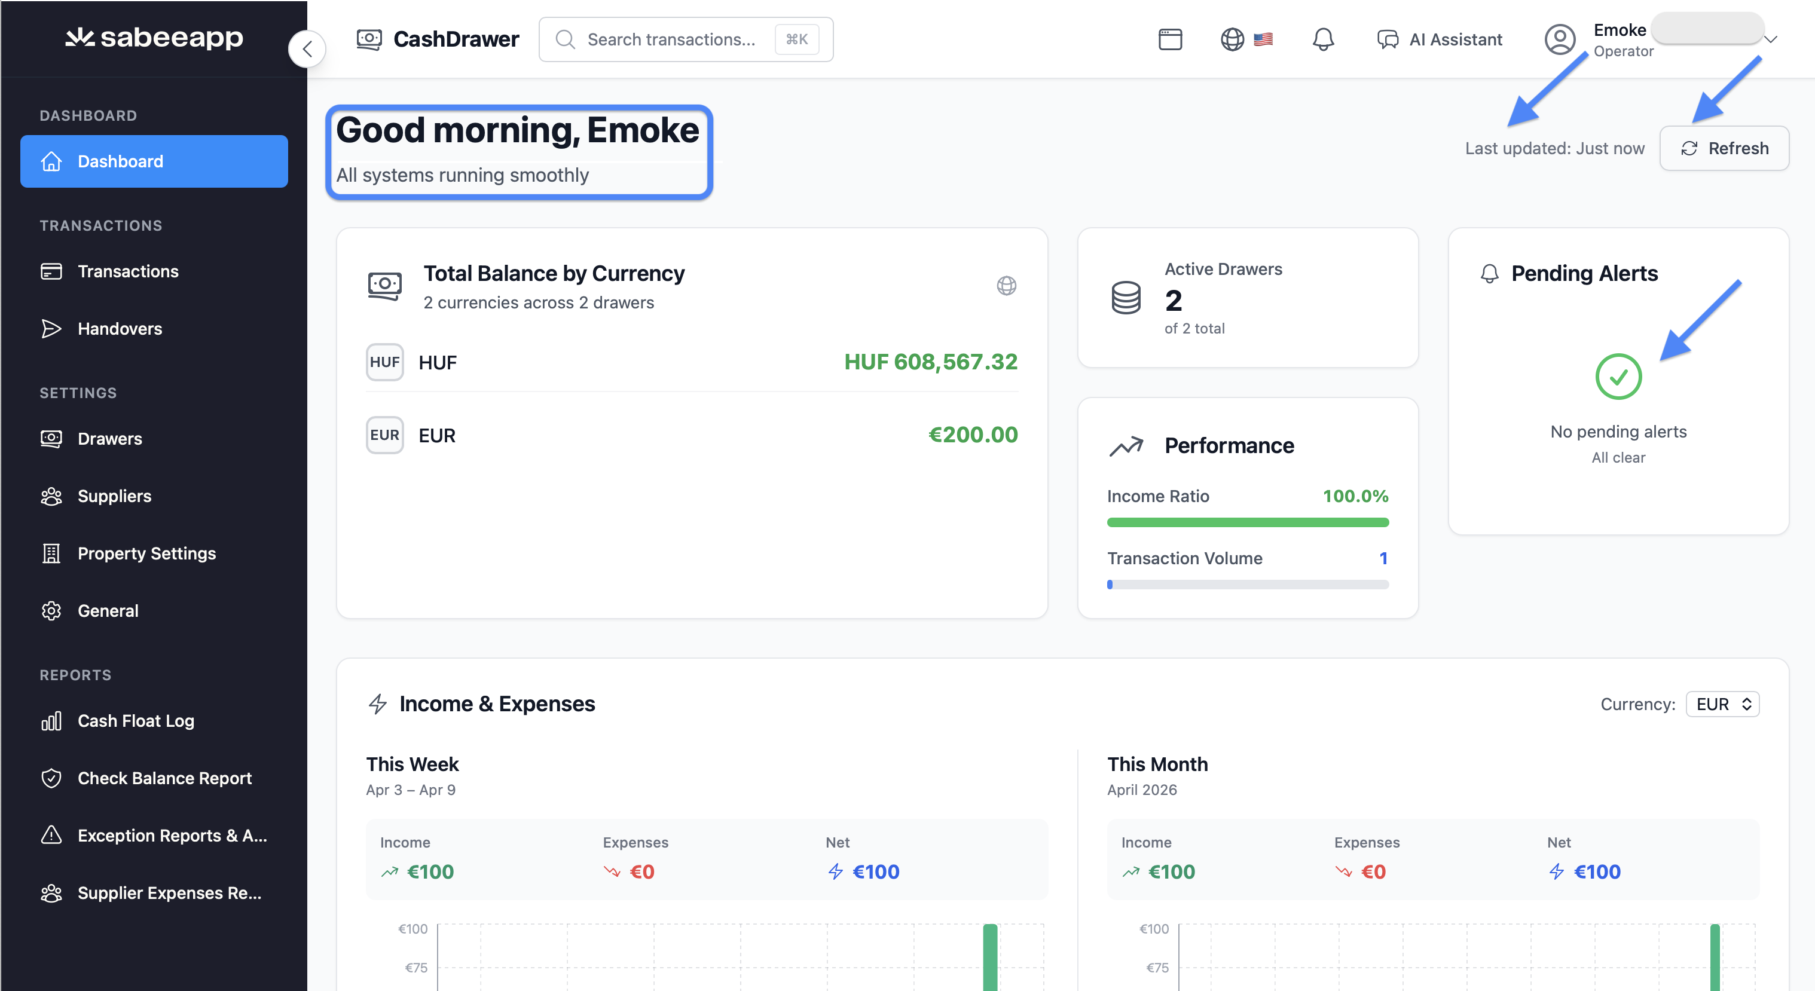This screenshot has height=991, width=1815.
Task: Click globe icon in Total Balance card
Action: tap(1006, 285)
